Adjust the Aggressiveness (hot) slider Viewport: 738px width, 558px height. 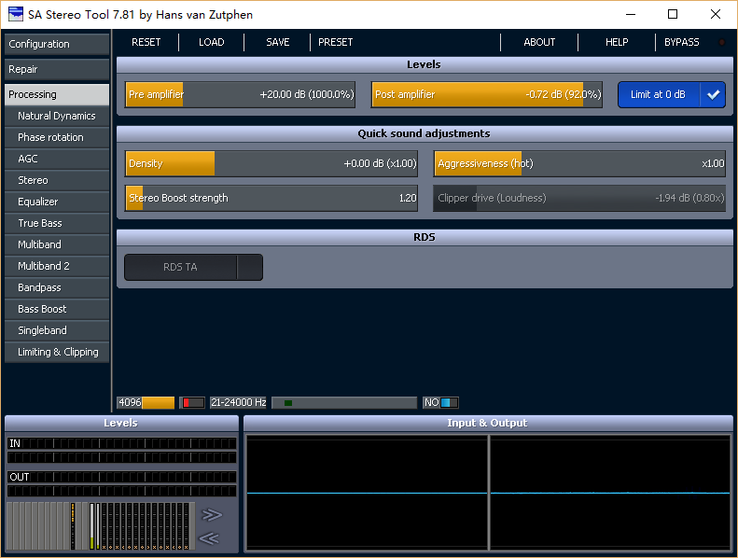[579, 164]
